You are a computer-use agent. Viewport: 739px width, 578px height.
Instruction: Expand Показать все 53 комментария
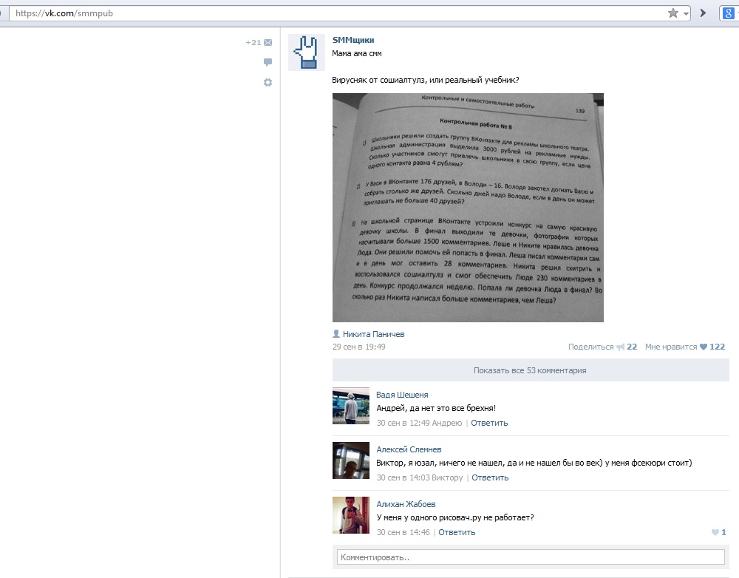(x=531, y=370)
